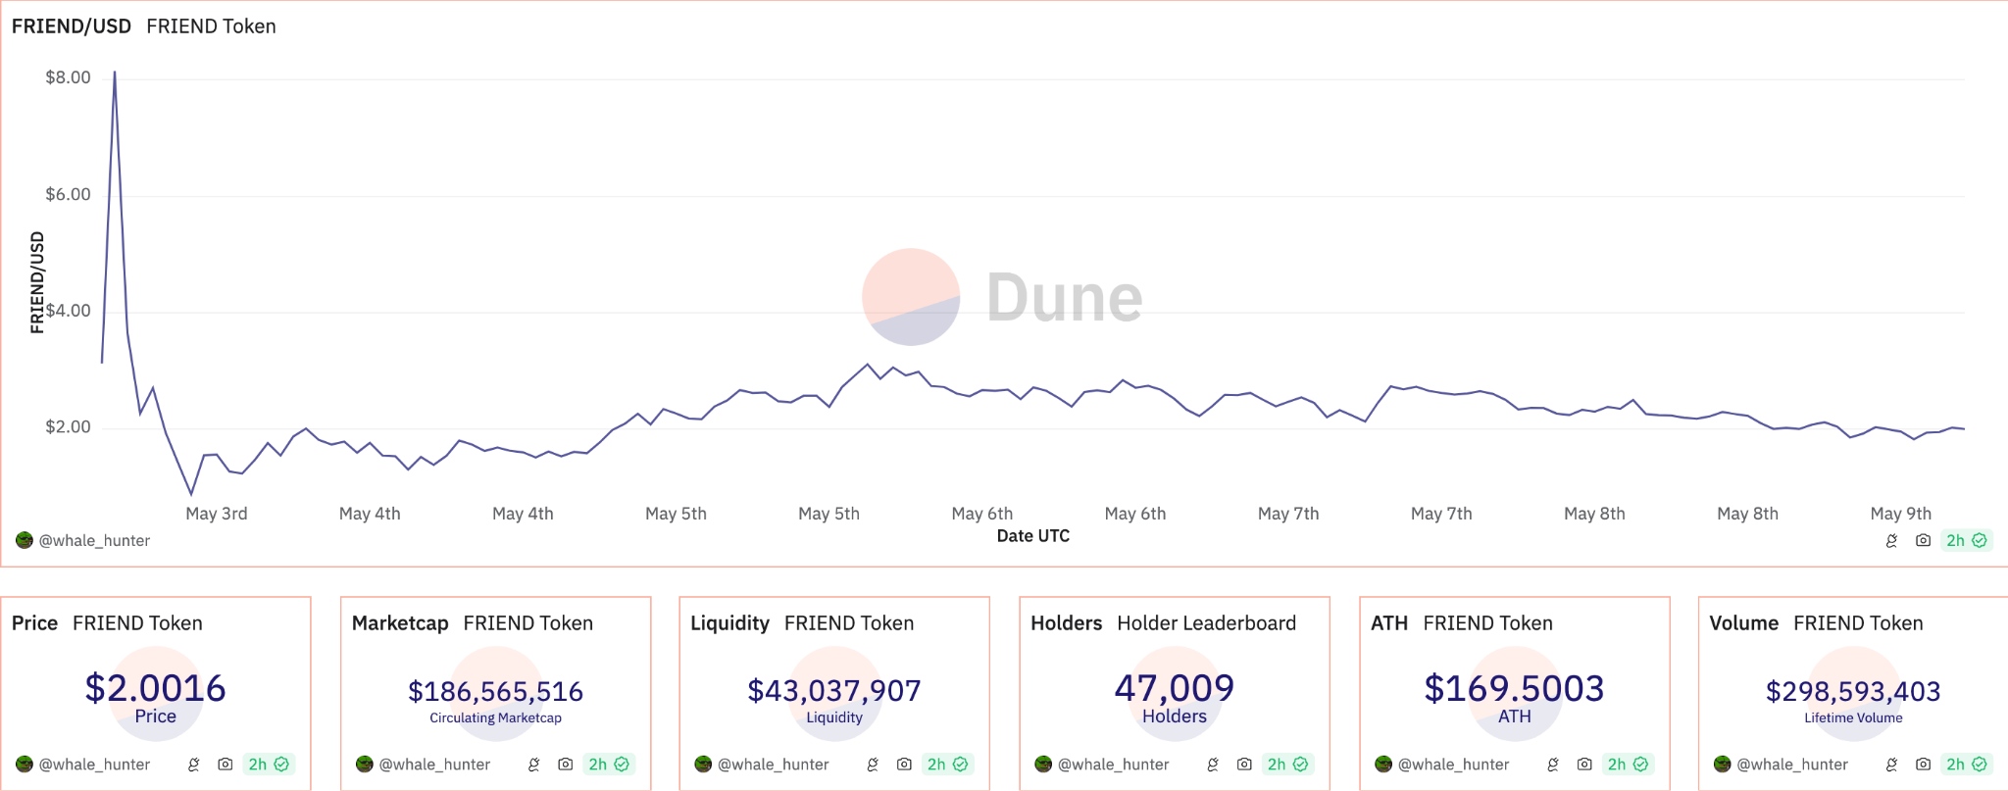Open @whale_hunter profile under the price chart
This screenshot has height=791, width=2008.
(94, 540)
